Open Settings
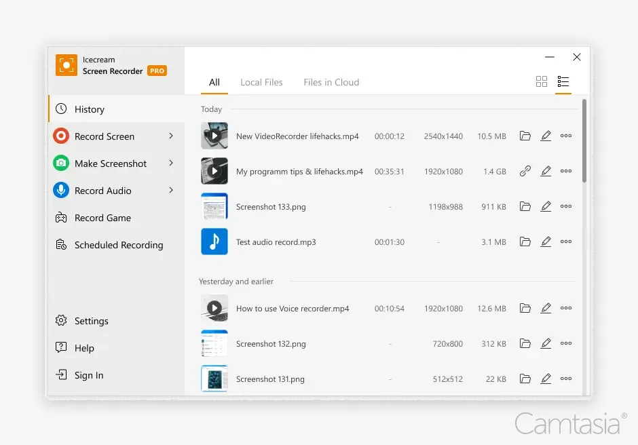The width and height of the screenshot is (638, 445). (x=116, y=321)
